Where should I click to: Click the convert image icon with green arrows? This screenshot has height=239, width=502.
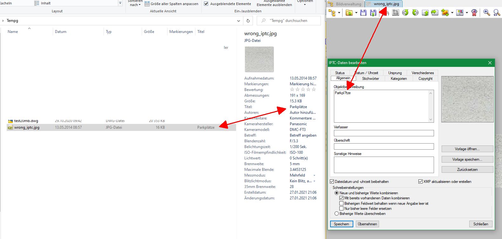pyautogui.click(x=445, y=13)
